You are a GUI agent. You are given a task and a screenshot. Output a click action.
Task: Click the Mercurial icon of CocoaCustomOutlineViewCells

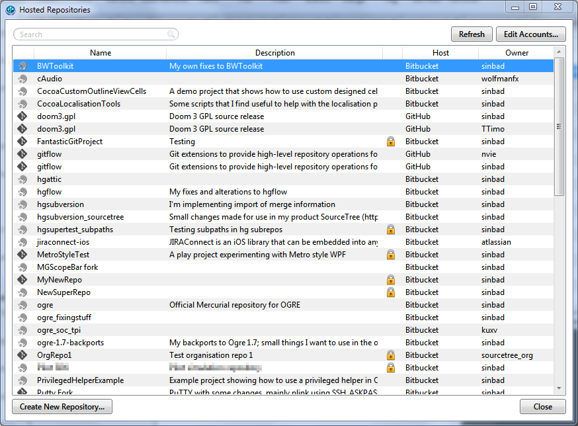click(x=22, y=91)
